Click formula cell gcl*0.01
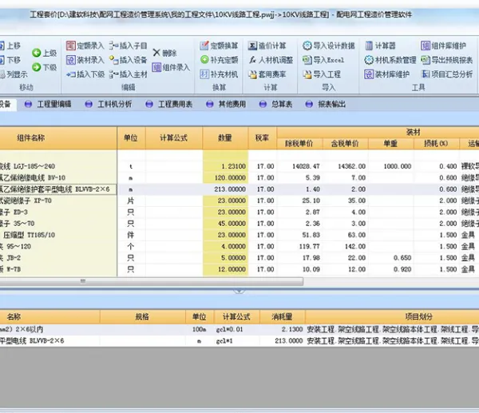The width and height of the screenshot is (479, 413). (x=237, y=330)
